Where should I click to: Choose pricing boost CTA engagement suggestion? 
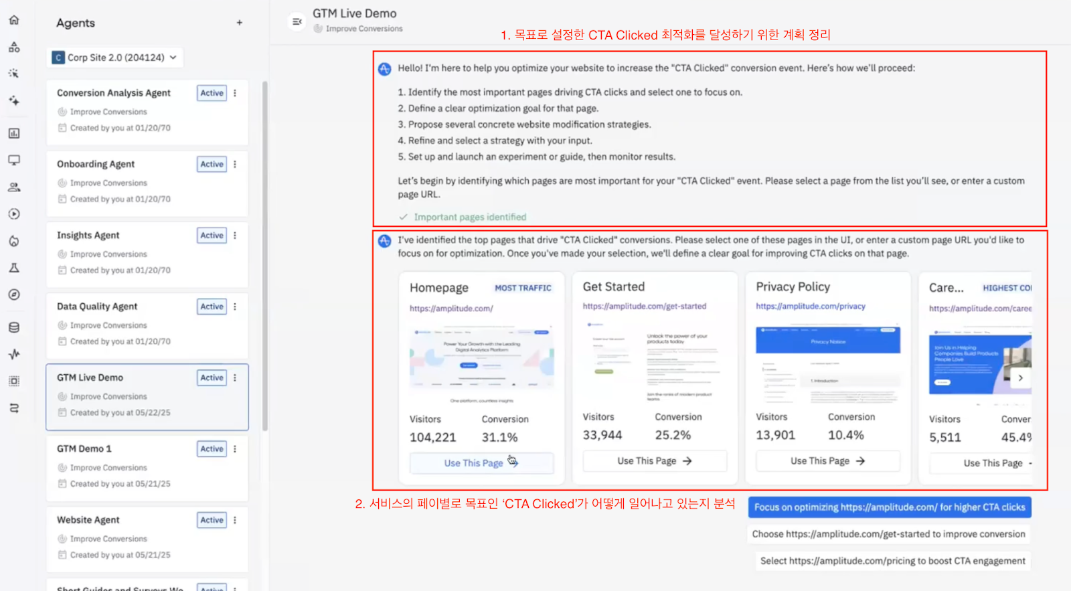coord(892,561)
